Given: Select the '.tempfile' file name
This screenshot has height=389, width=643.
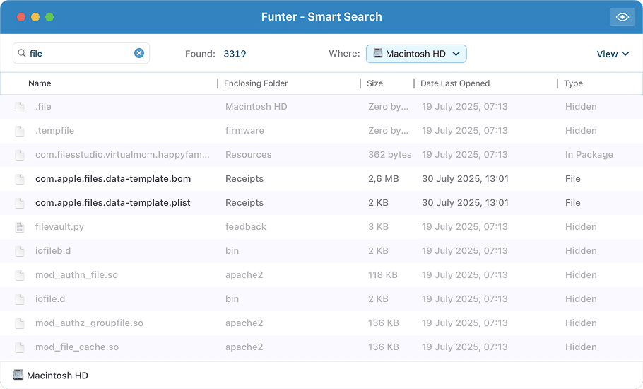Looking at the screenshot, I should 55,130.
